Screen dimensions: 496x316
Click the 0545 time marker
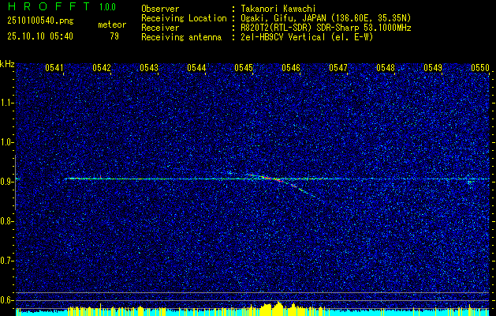(244, 67)
